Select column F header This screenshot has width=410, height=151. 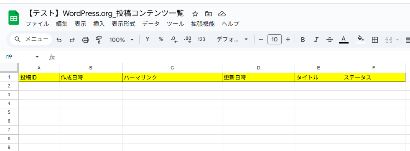(374, 68)
